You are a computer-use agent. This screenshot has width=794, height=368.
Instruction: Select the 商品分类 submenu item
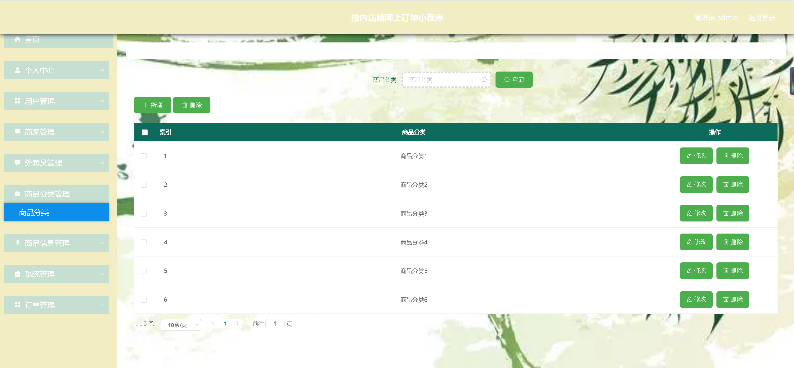56,212
